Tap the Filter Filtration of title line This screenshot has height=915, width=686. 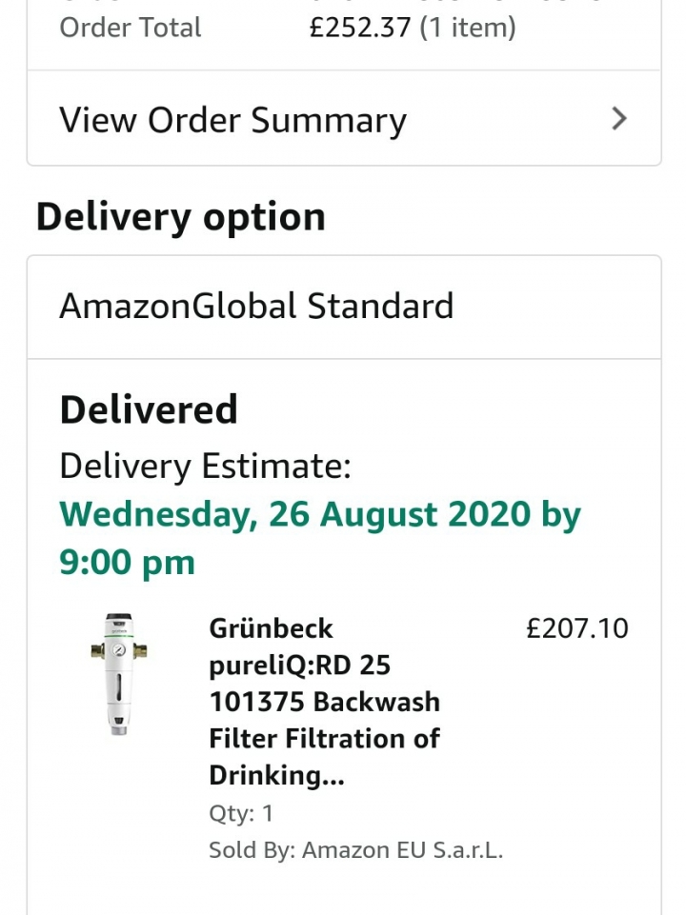(325, 739)
